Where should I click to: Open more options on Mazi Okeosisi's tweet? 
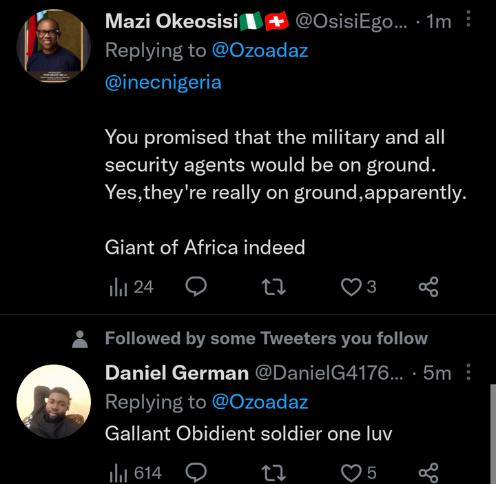(468, 19)
